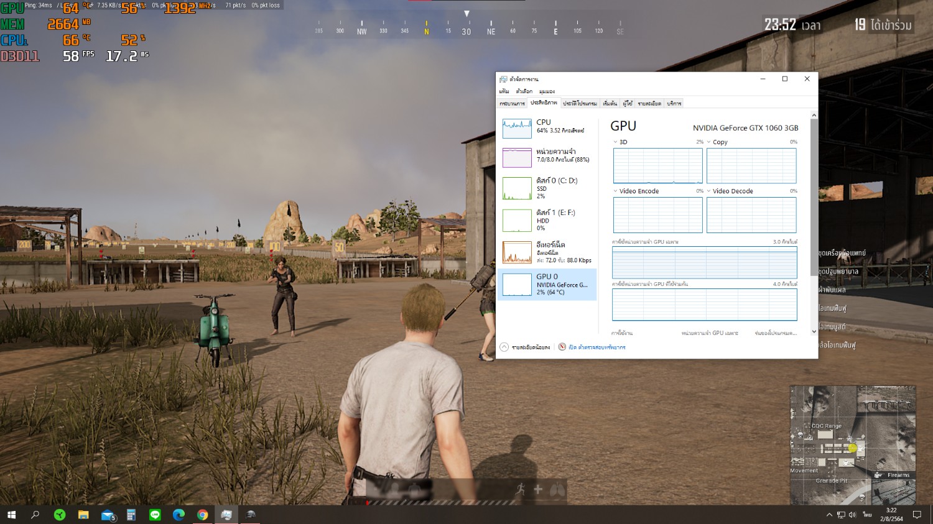Click the shared GPU memory usage graph
Viewport: 933px width, 524px height.
(705, 305)
